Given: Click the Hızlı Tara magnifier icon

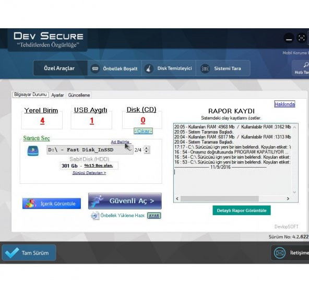Looking at the screenshot, I should (x=306, y=65).
